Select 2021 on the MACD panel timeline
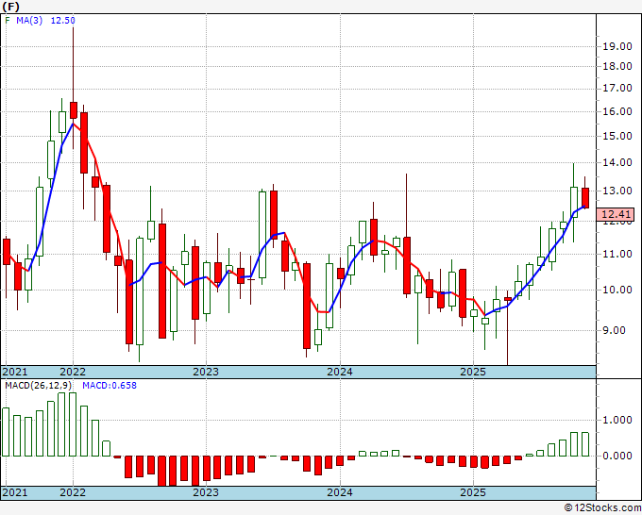This screenshot has height=515, width=642. pyautogui.click(x=15, y=492)
